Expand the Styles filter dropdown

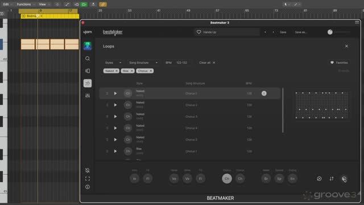point(113,63)
